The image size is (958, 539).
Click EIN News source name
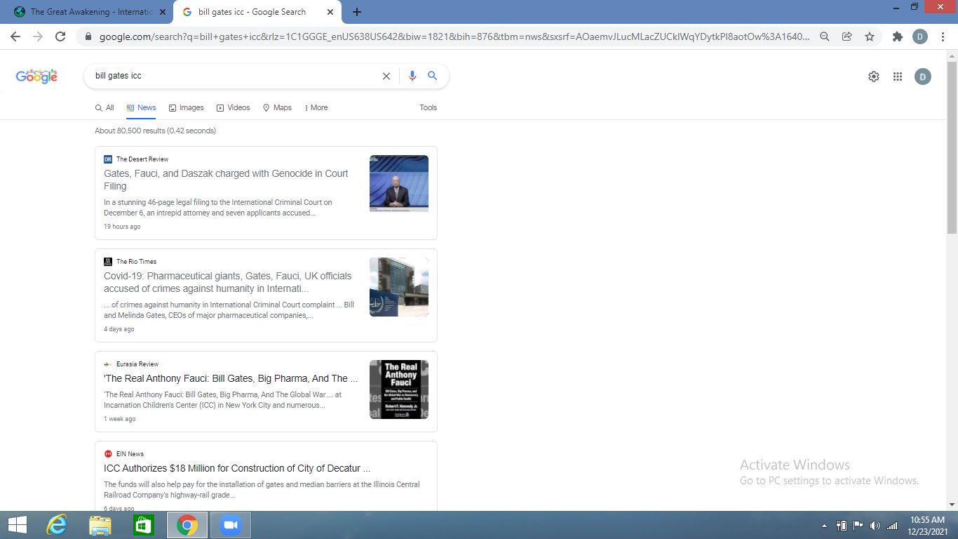tap(130, 454)
